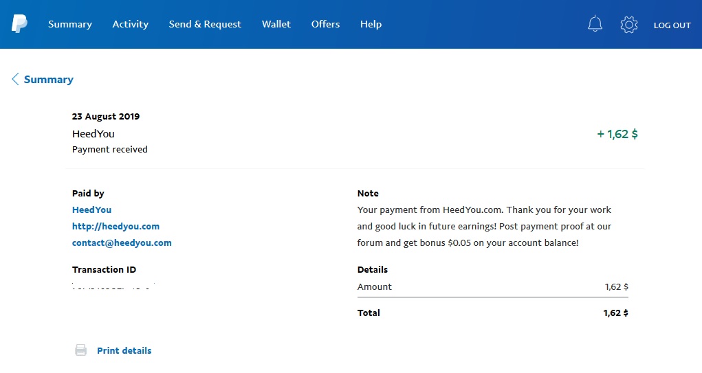
Task: Go back via the blue Summary link
Action: pos(48,80)
